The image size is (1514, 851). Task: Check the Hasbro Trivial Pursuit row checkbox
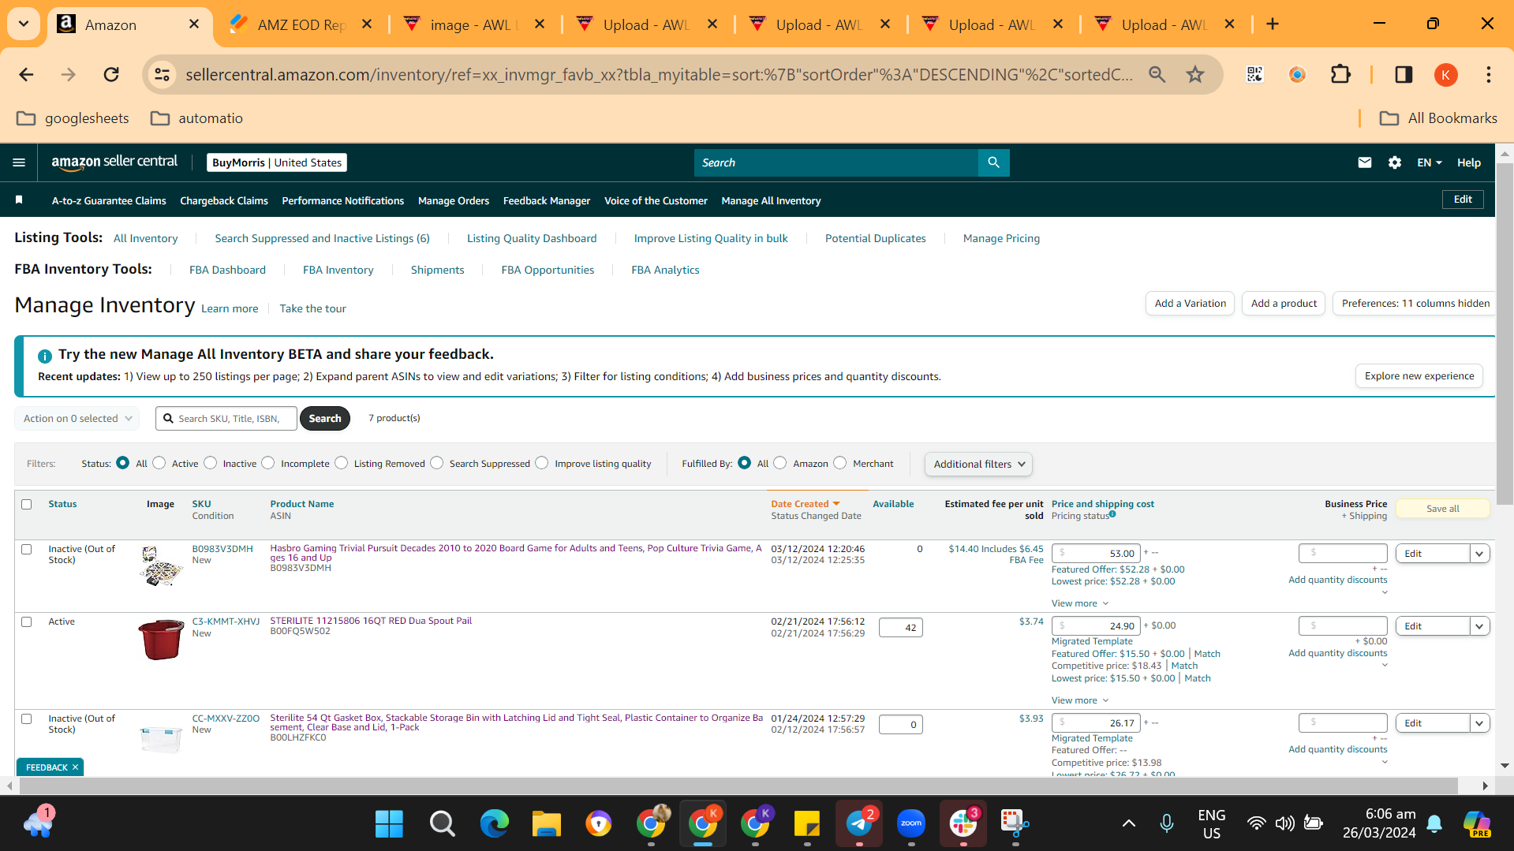(27, 550)
